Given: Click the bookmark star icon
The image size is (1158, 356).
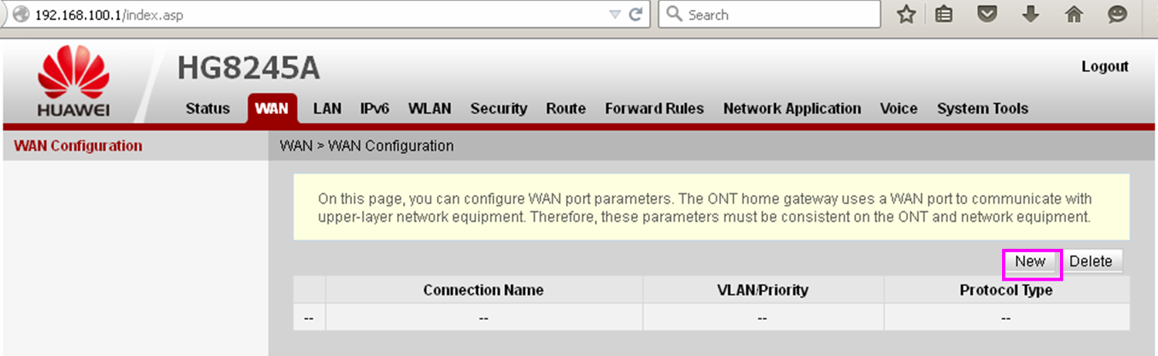Looking at the screenshot, I should 906,15.
